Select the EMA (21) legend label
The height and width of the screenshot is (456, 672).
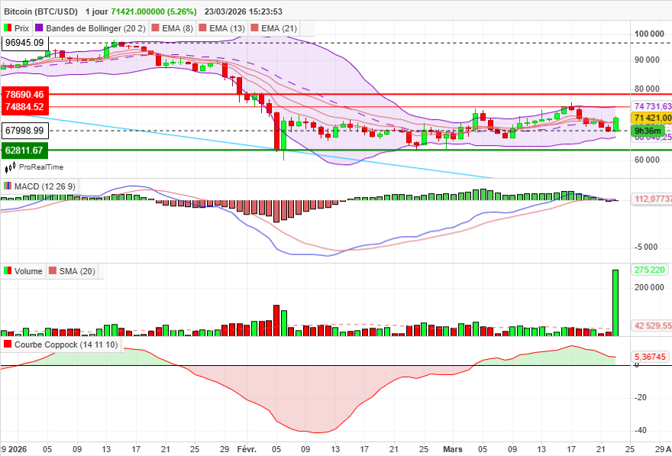pos(279,28)
